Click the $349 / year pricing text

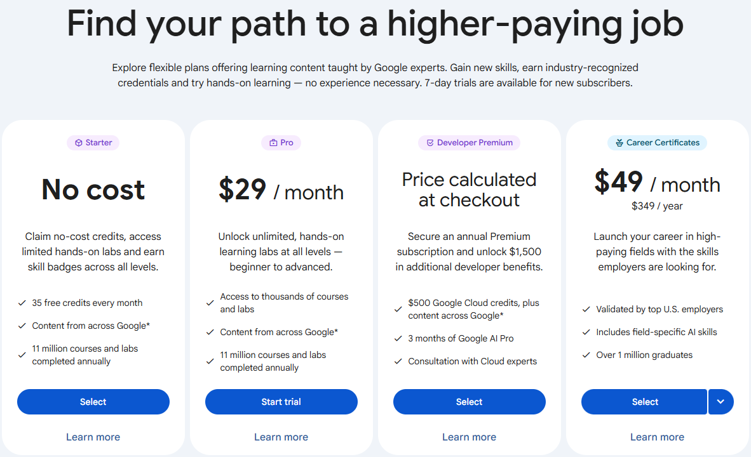click(x=658, y=206)
